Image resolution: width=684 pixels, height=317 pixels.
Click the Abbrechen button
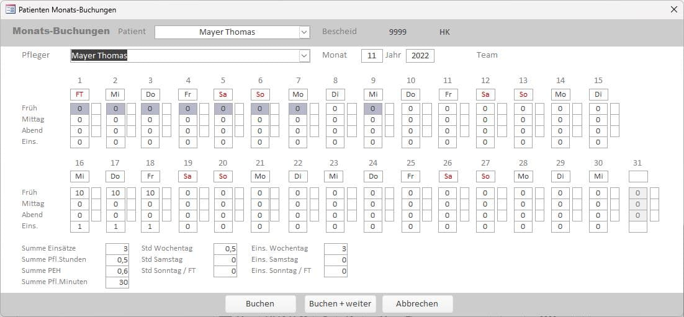(x=418, y=303)
